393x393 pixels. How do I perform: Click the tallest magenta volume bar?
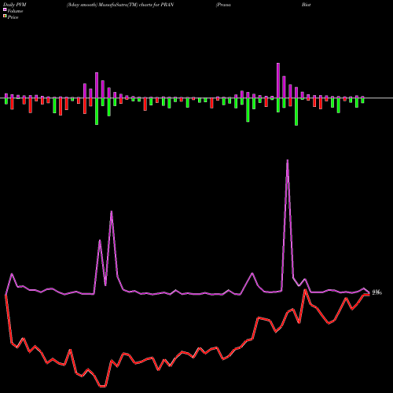tap(278, 80)
